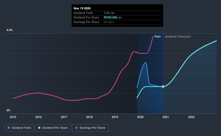The image size is (221, 136).
Task: Click the 2015 x-axis label
Action: [x=13, y=117]
